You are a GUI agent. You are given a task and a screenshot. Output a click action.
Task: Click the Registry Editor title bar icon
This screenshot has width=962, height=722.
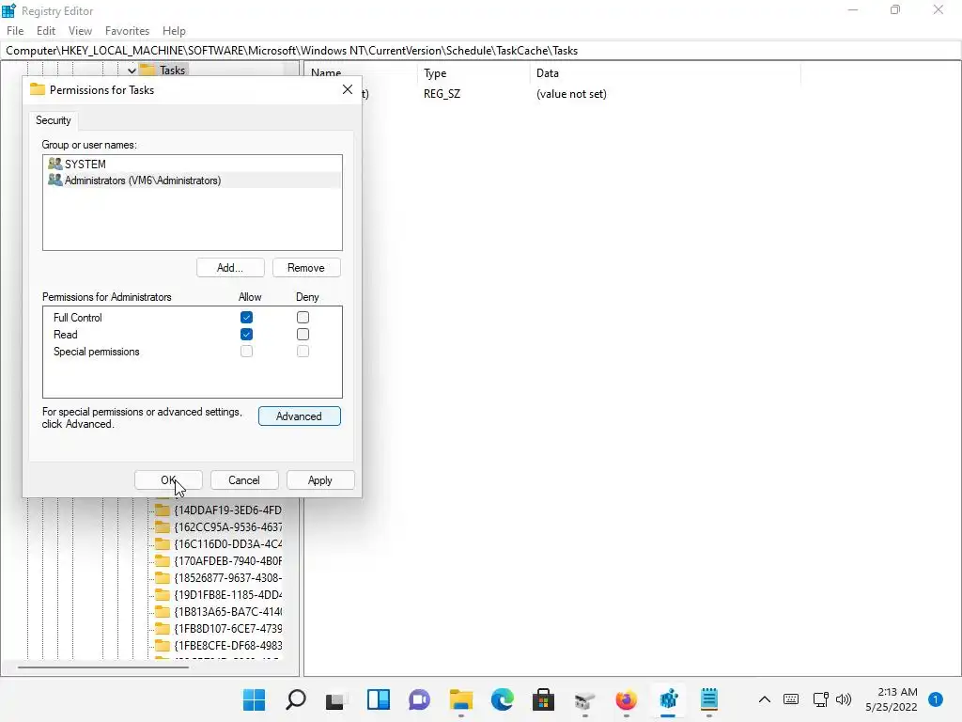[x=8, y=10]
